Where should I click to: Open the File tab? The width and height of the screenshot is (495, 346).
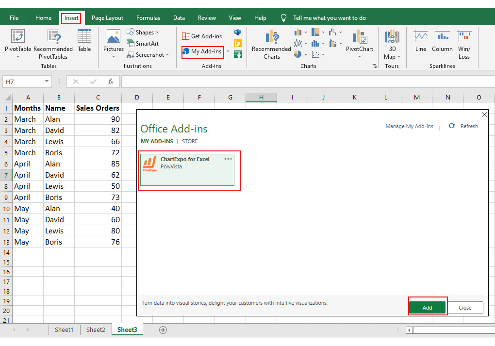(x=14, y=18)
